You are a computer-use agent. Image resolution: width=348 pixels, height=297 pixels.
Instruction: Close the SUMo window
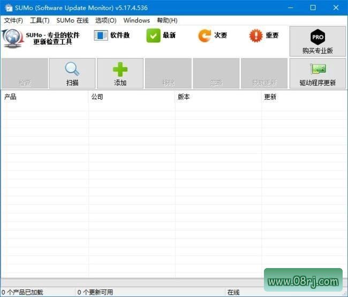click(x=336, y=8)
